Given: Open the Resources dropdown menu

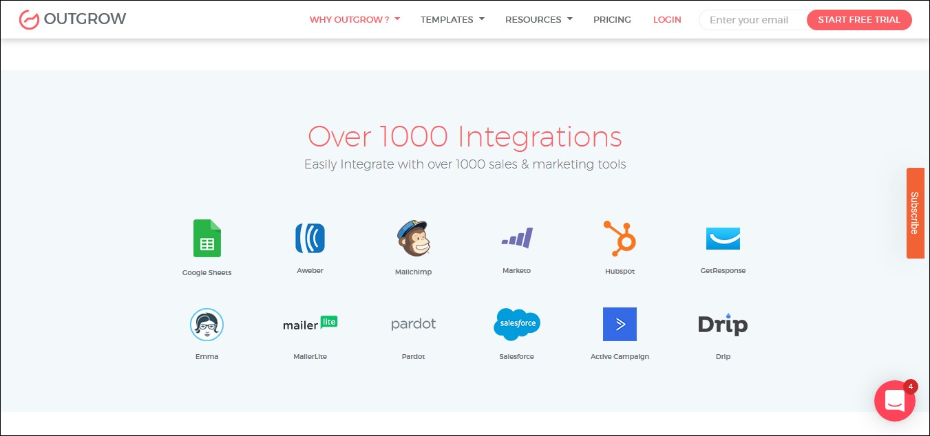Looking at the screenshot, I should tap(538, 20).
